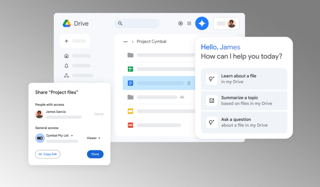Click the Owner label

click(x=99, y=114)
